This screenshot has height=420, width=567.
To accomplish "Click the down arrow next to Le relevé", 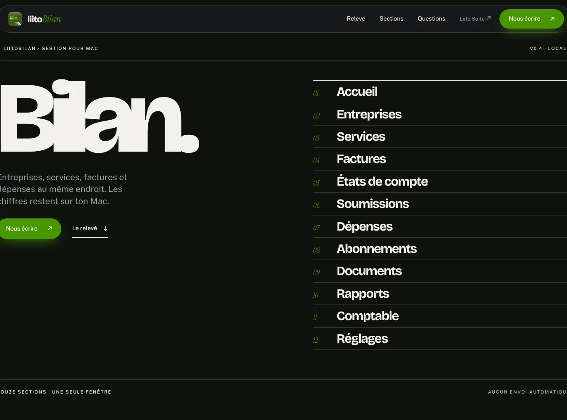I will coord(105,228).
